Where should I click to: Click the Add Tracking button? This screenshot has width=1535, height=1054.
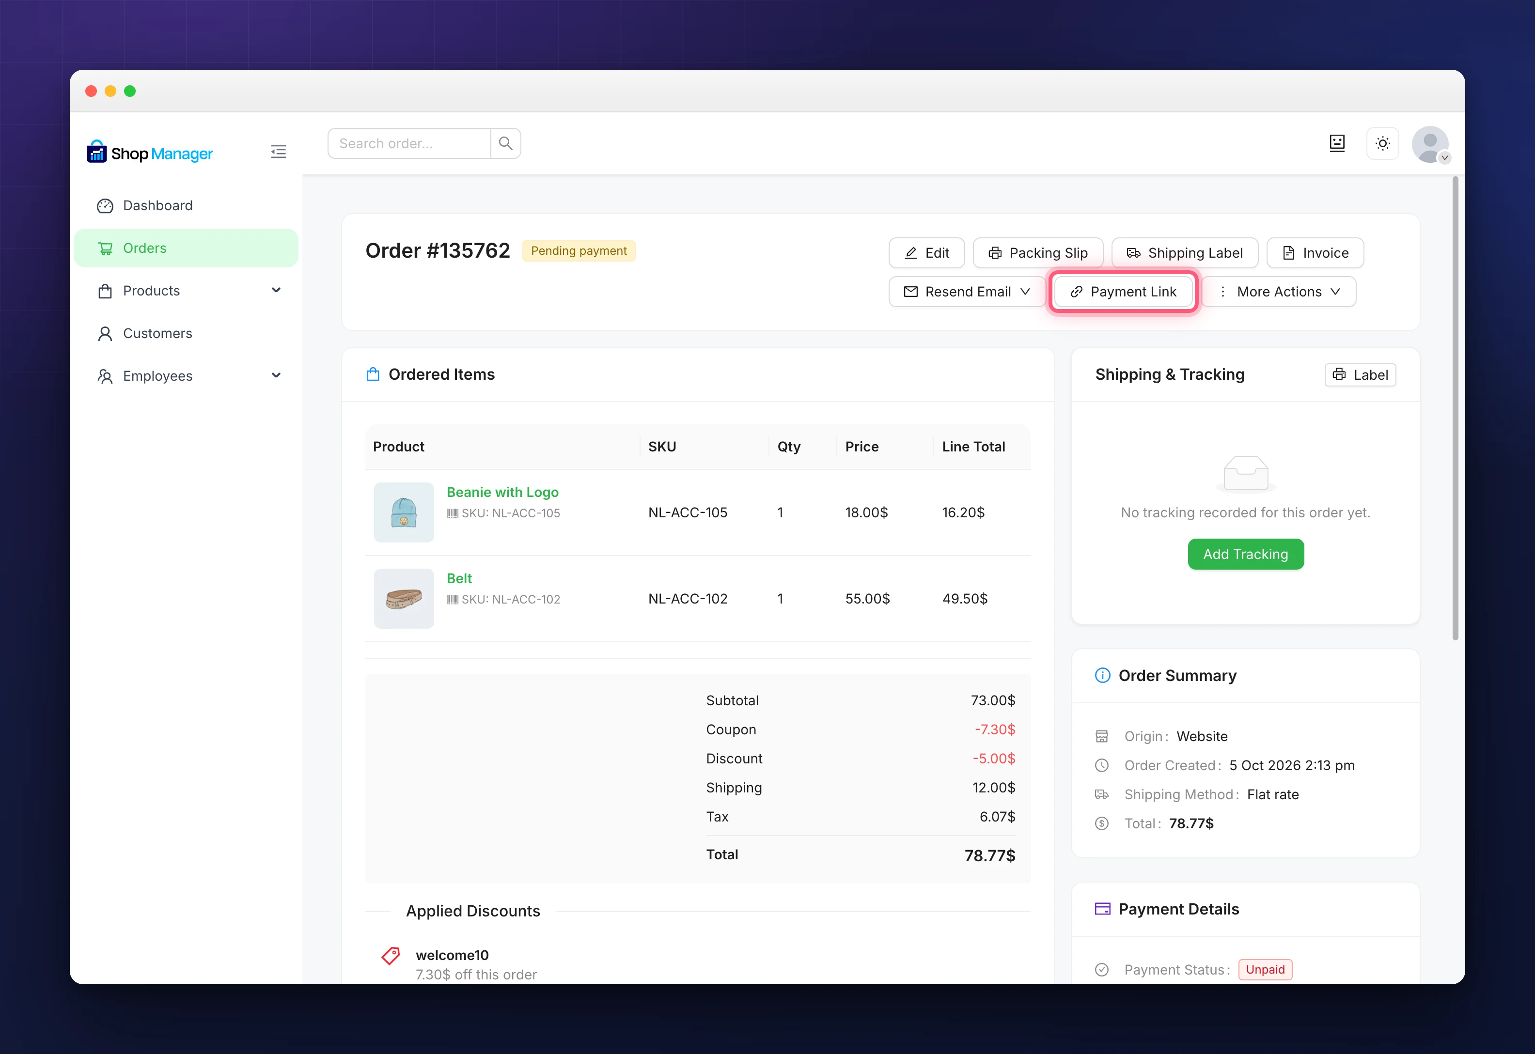[1245, 554]
